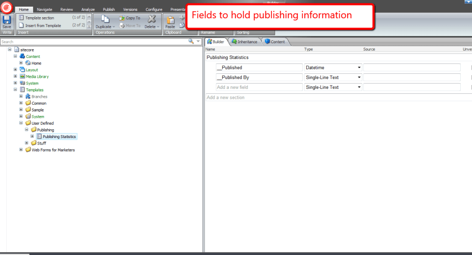Screen dimensions: 472x255
Task: Click the Media Library icon
Action: click(x=22, y=76)
